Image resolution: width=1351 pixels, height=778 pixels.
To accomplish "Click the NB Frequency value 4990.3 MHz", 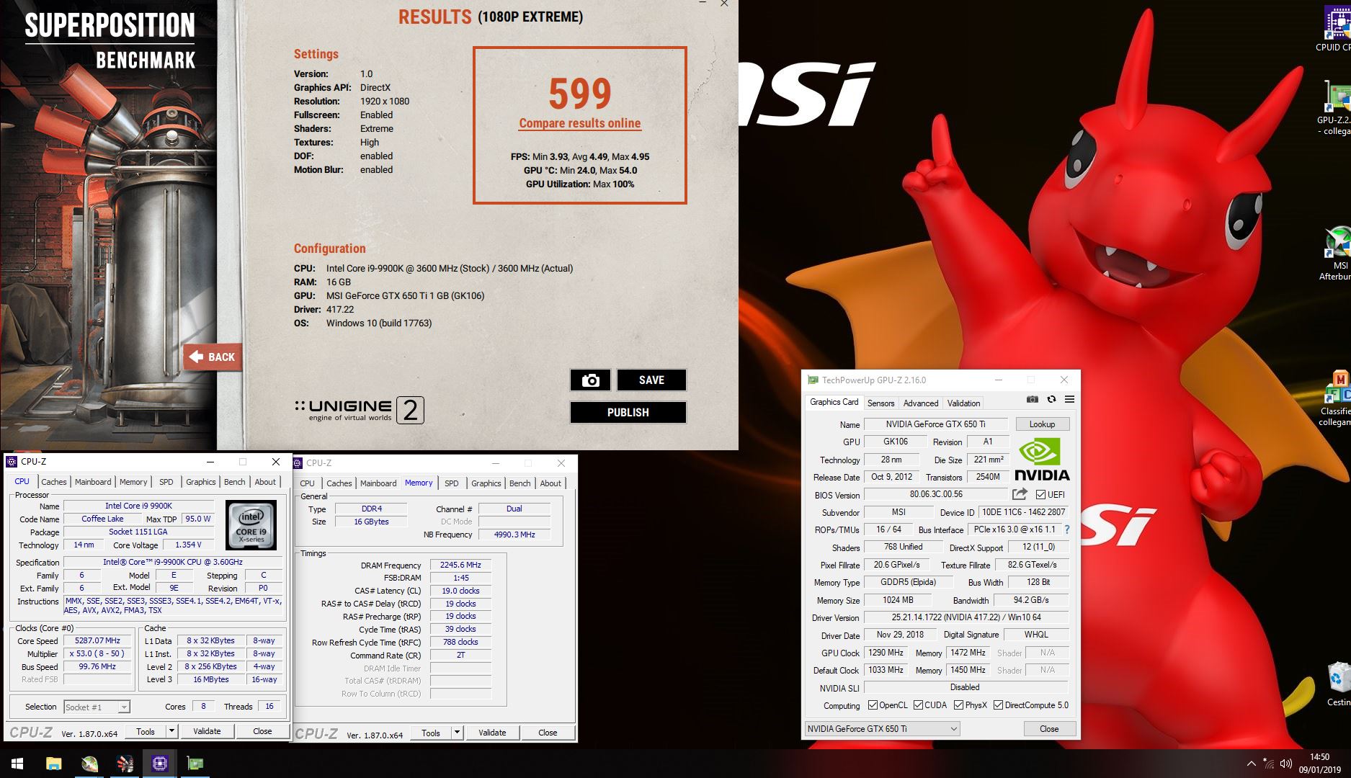I will (514, 535).
